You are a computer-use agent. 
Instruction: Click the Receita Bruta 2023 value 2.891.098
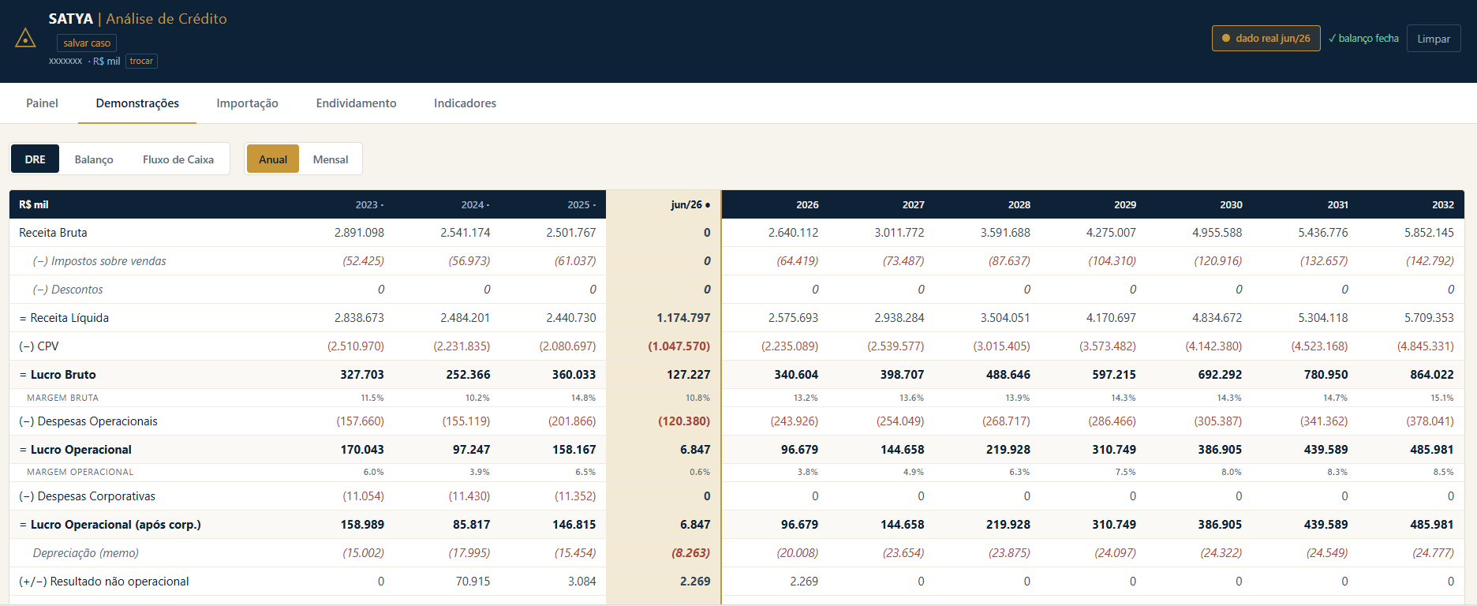(x=359, y=233)
